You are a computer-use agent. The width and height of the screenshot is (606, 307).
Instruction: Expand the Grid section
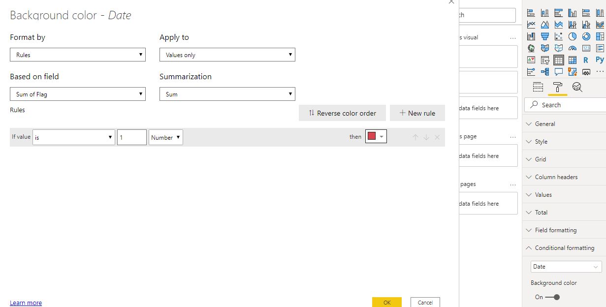pyautogui.click(x=564, y=159)
